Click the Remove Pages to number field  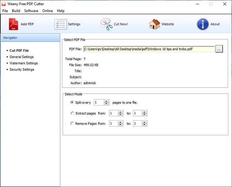[x=138, y=123]
